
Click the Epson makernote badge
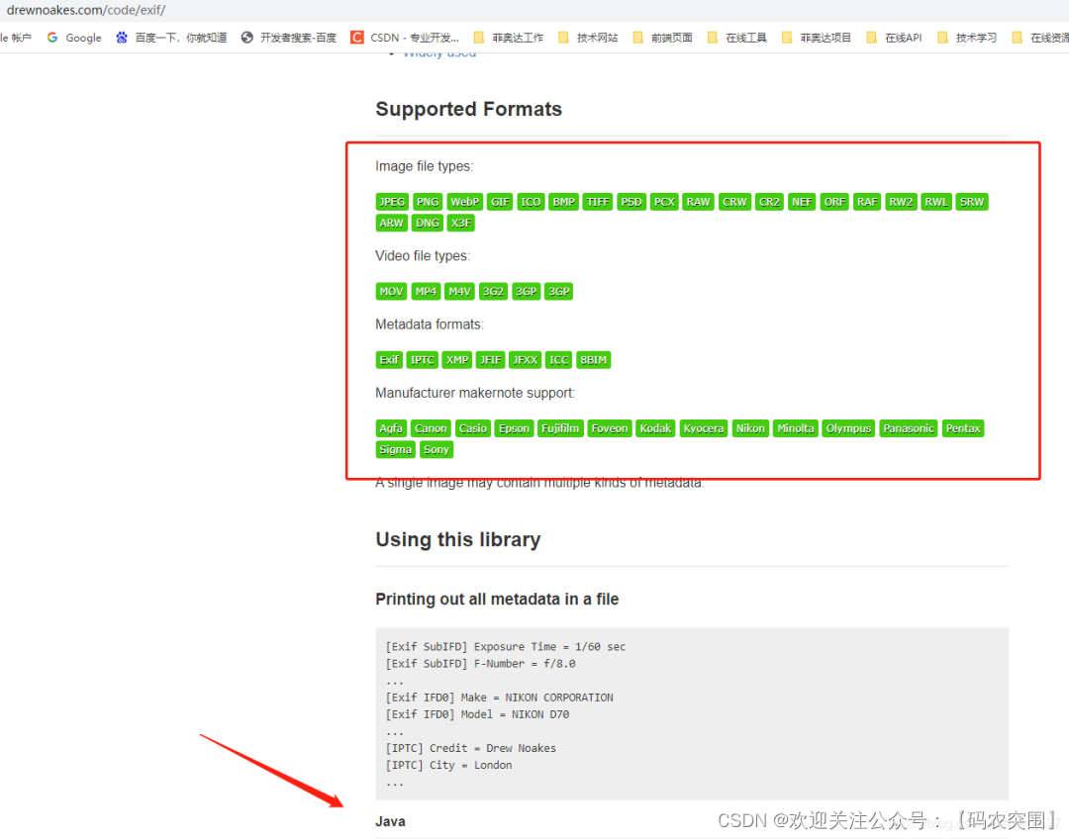[x=514, y=428]
